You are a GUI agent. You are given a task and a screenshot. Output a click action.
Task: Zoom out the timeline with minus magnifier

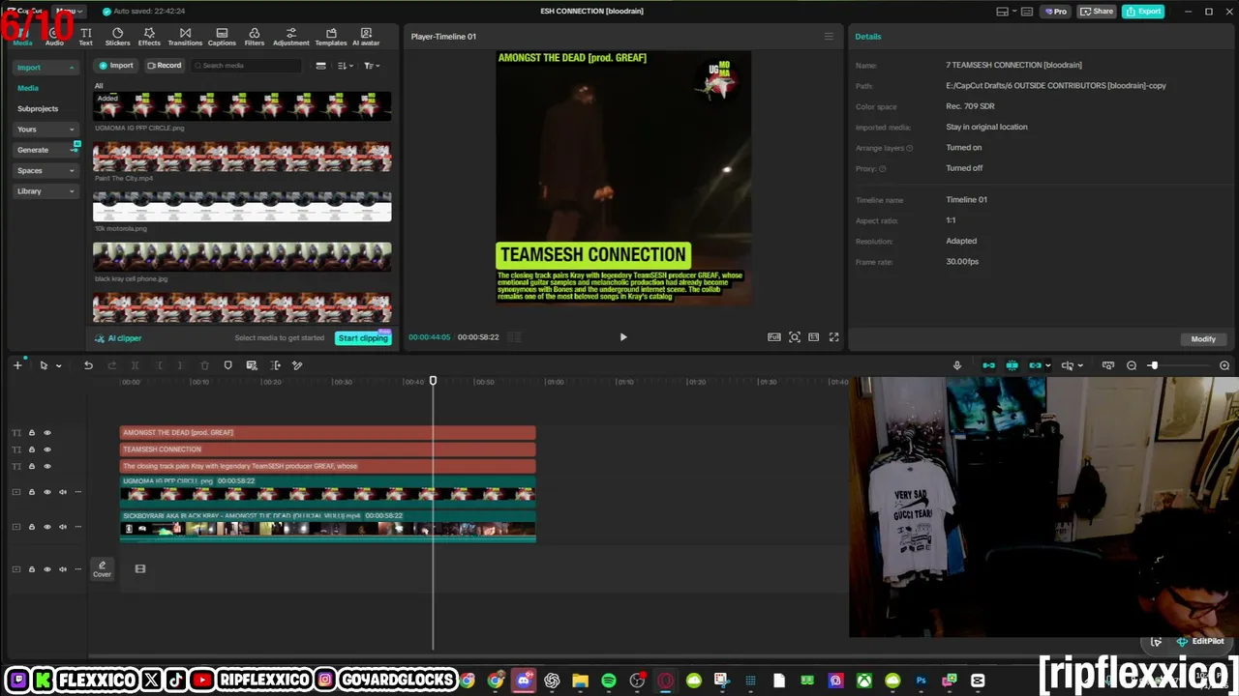point(1132,365)
